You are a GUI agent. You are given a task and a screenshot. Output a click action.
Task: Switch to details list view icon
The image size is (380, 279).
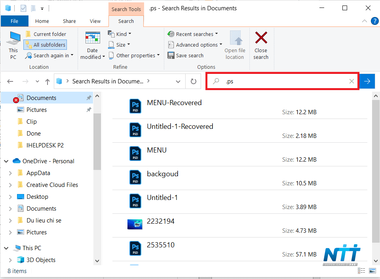click(x=361, y=271)
